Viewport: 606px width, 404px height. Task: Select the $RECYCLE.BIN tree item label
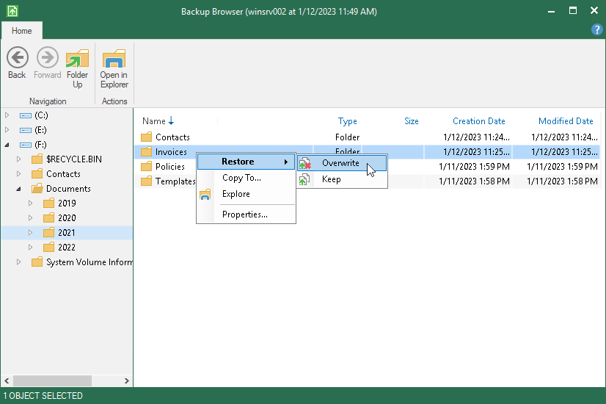(74, 159)
